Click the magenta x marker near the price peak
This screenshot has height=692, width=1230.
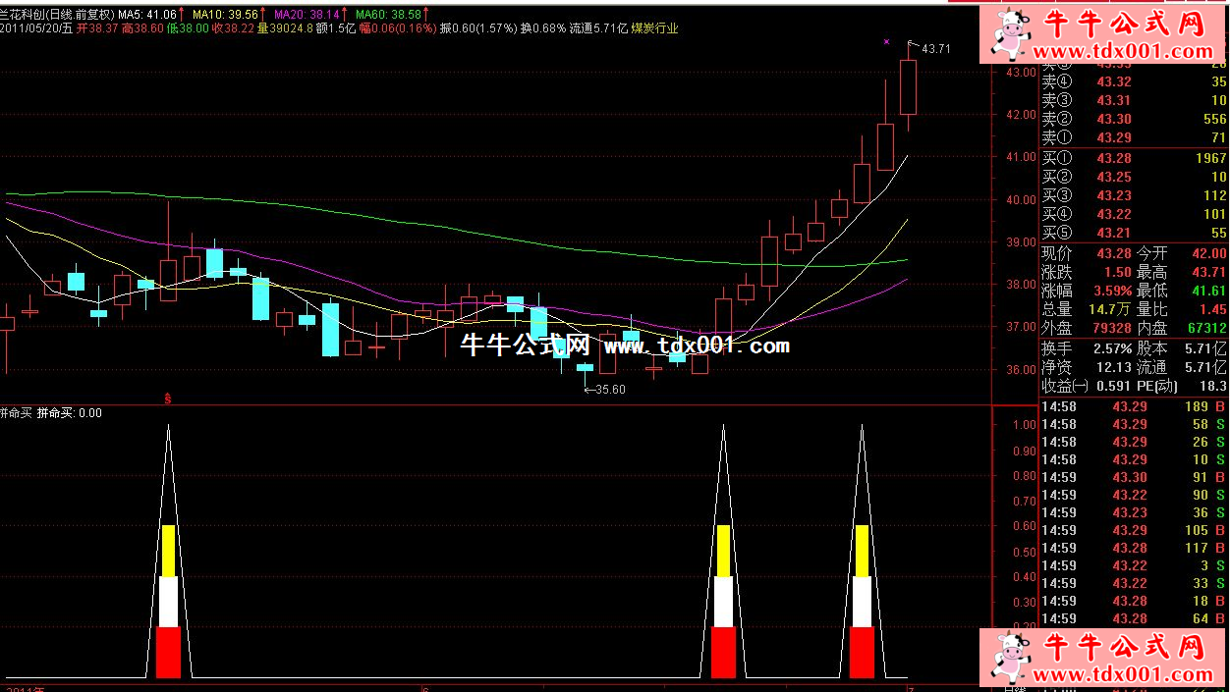click(886, 42)
